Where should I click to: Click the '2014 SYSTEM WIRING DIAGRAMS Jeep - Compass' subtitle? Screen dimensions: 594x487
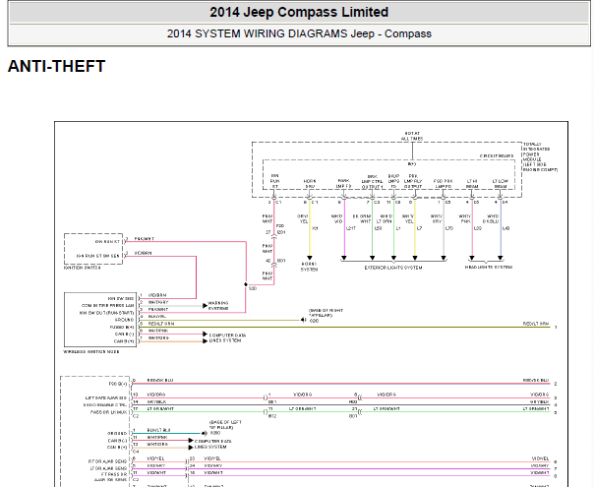pyautogui.click(x=299, y=33)
